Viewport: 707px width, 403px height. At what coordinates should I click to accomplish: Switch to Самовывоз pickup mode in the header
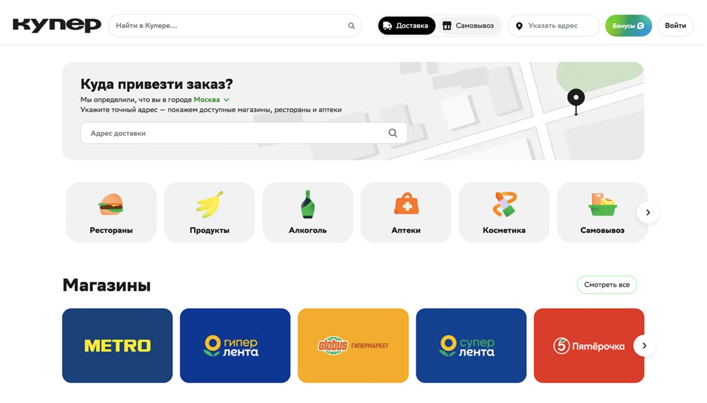coord(468,26)
